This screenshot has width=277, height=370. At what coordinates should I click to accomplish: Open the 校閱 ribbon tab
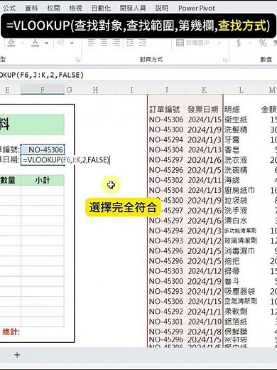point(53,8)
